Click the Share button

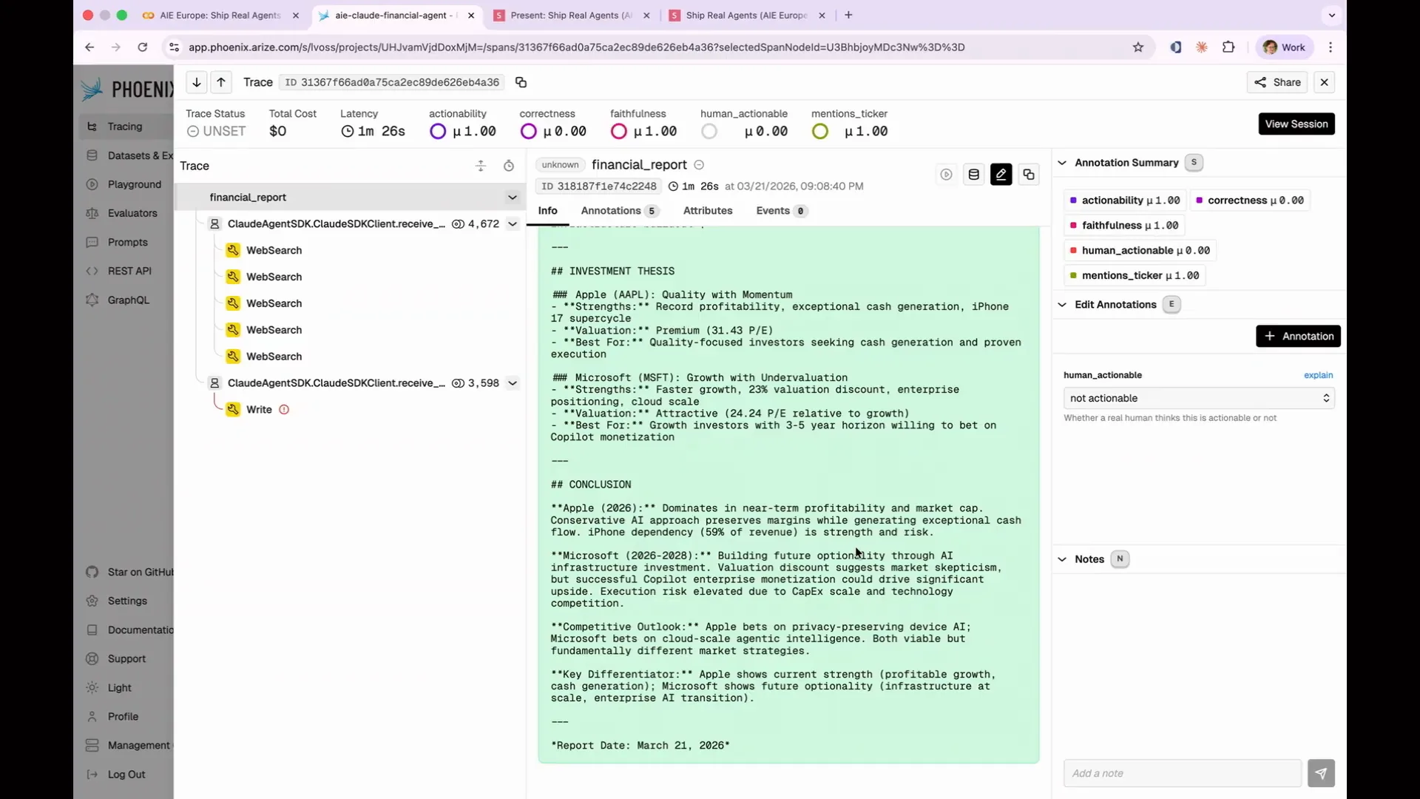click(x=1277, y=82)
